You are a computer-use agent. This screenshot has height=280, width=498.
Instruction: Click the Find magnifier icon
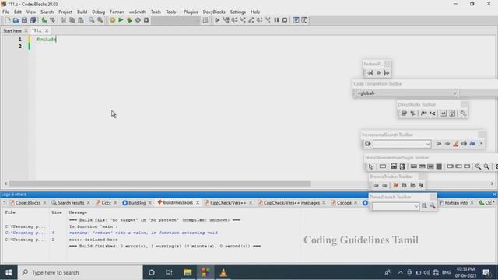tap(92, 20)
